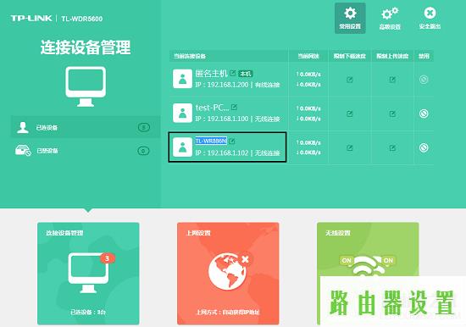Open 高级设置 advanced settings double-gear icon
The width and height of the screenshot is (466, 327).
(390, 18)
